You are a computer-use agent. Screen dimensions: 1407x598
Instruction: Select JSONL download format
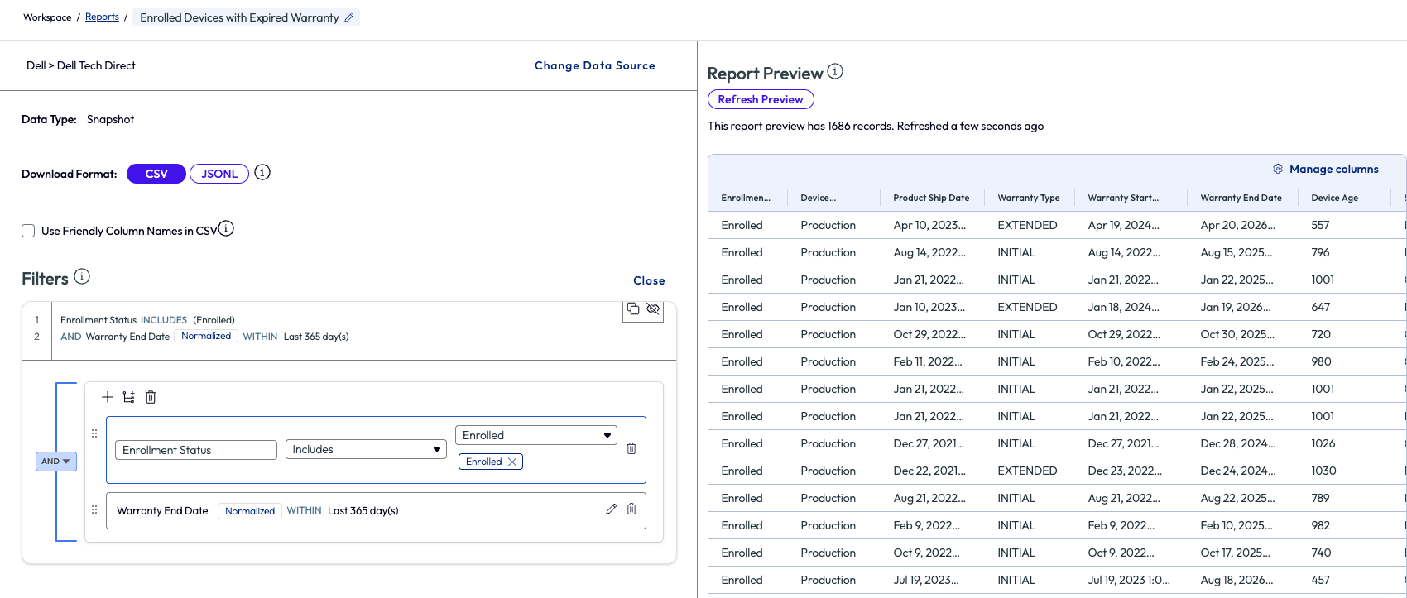219,174
